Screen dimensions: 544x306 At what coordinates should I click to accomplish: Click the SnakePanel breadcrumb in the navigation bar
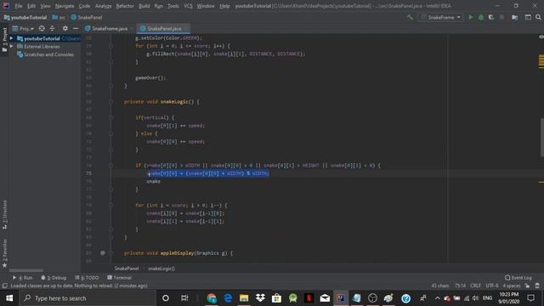(x=87, y=17)
